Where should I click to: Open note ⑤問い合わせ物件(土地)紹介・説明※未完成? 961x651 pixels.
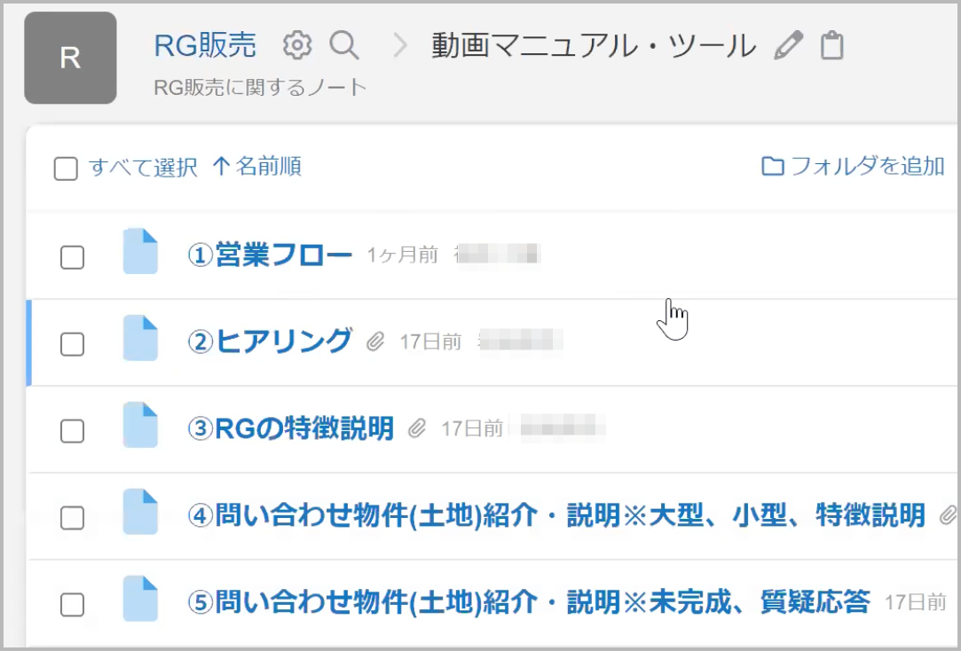coord(529,602)
